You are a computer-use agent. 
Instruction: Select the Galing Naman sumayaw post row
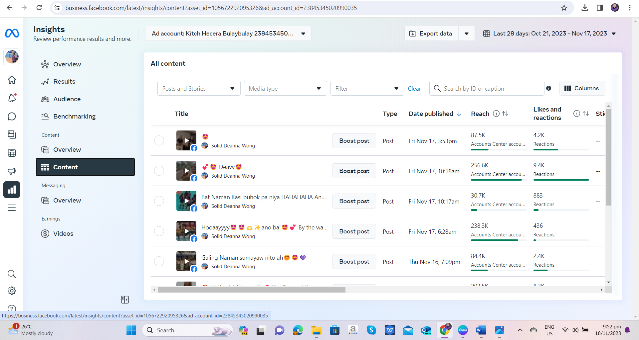[159, 261]
